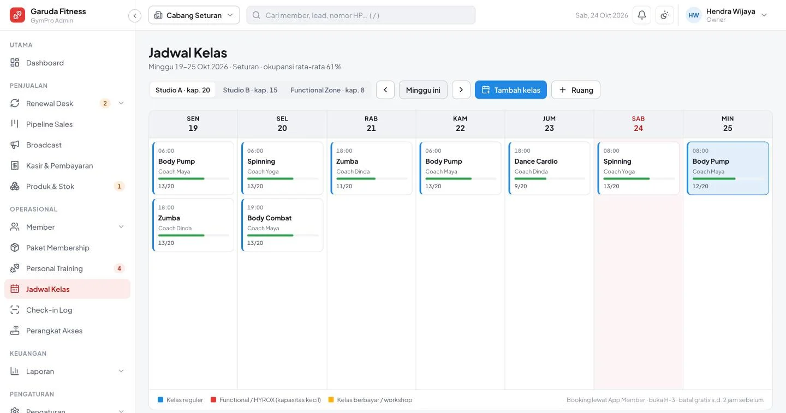
Task: Click the Laporan chart icon
Action: [15, 371]
